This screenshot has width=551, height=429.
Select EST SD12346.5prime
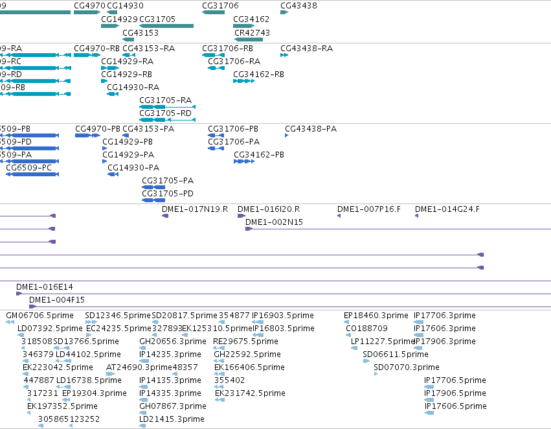coord(118,316)
